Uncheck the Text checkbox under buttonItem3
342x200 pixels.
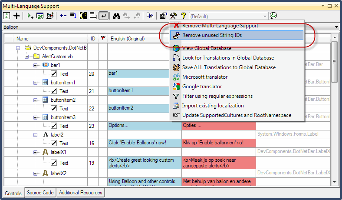coord(54,126)
